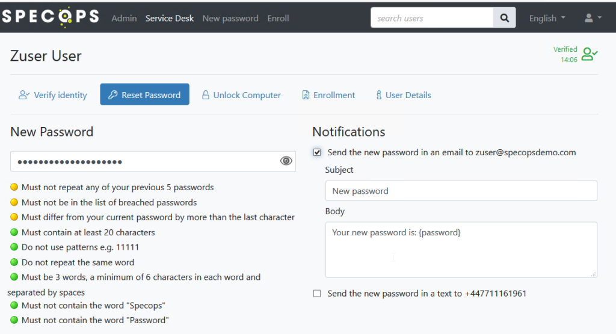This screenshot has width=616, height=334.
Task: Click the search users field
Action: (432, 17)
